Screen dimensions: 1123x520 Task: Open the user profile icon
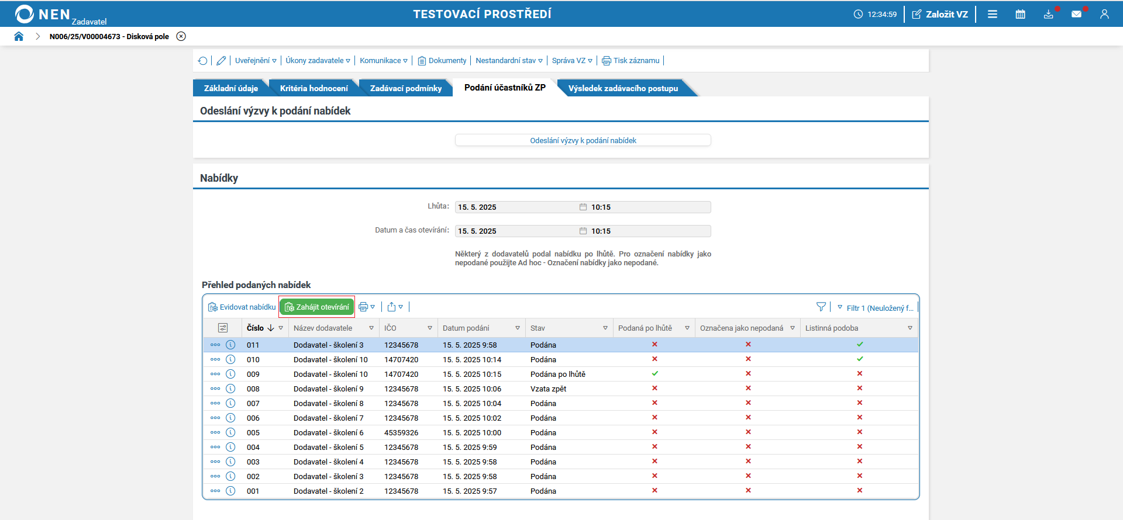1104,14
